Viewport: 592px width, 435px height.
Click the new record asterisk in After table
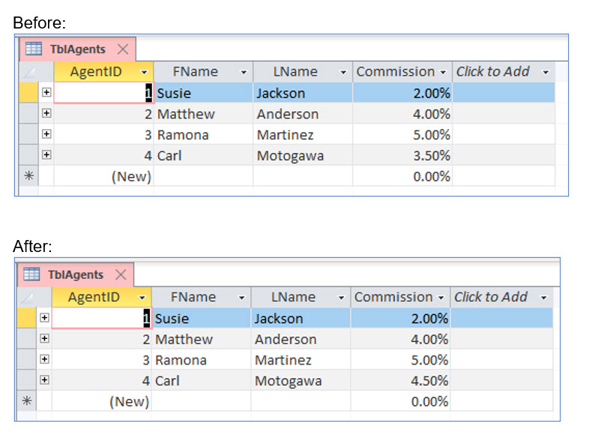click(x=26, y=401)
